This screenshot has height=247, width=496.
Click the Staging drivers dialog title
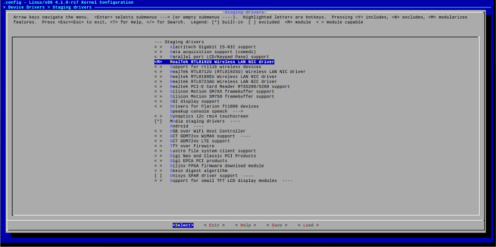244,13
